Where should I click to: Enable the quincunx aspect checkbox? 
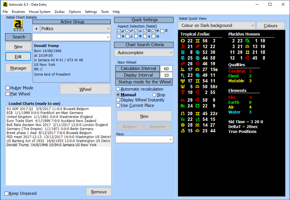[x=162, y=31]
